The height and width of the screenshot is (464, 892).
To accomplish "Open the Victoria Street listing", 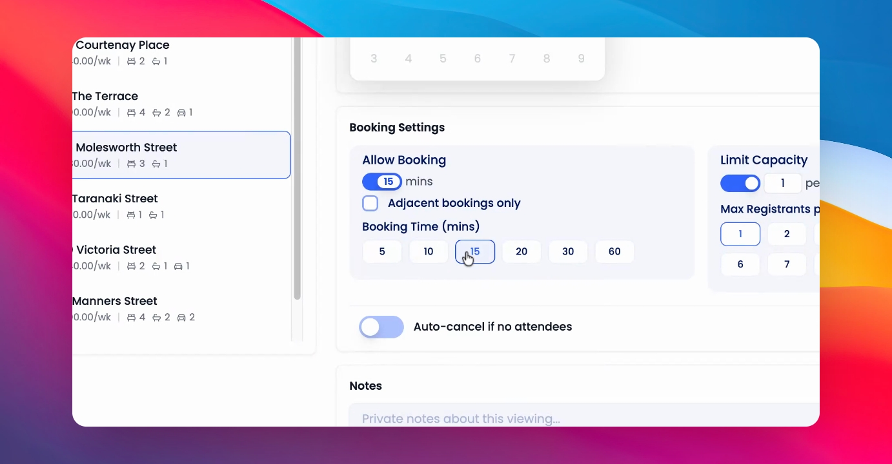I will 181,257.
